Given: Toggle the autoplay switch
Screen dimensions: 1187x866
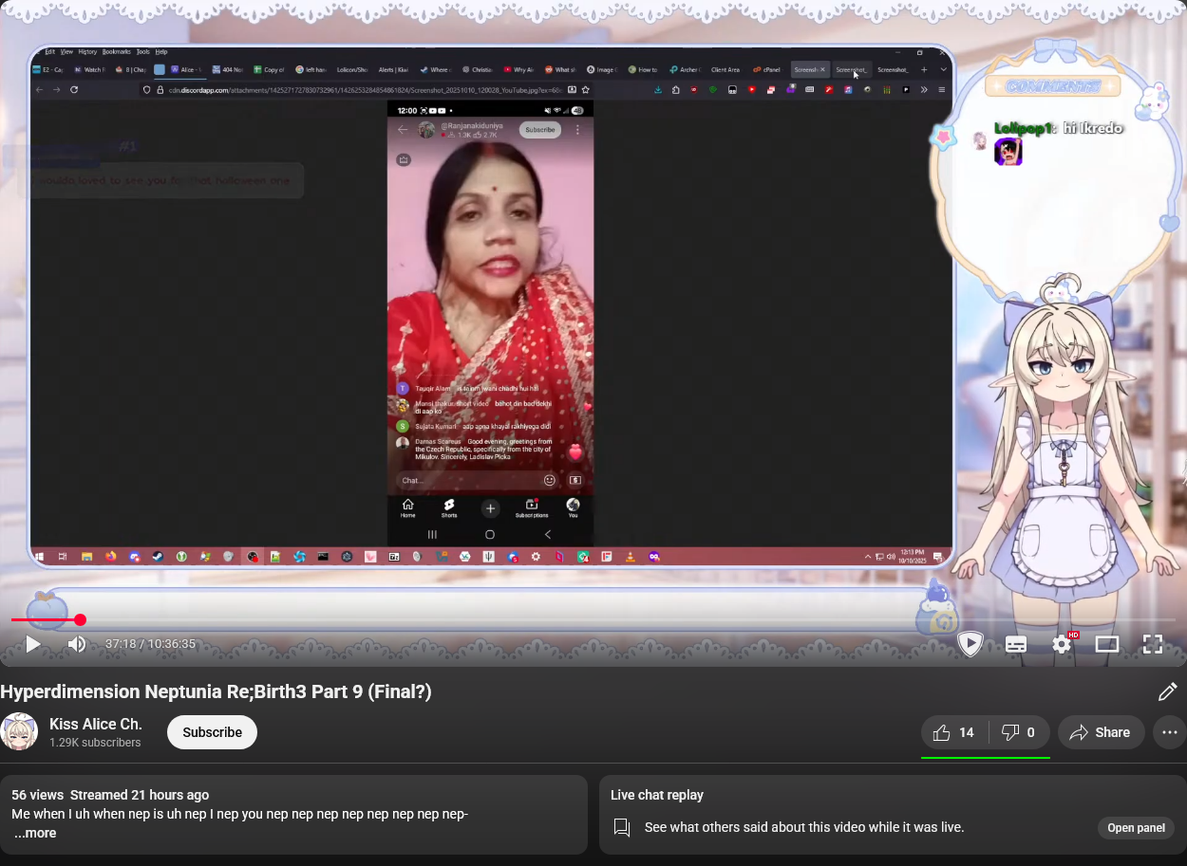Looking at the screenshot, I should pos(970,644).
